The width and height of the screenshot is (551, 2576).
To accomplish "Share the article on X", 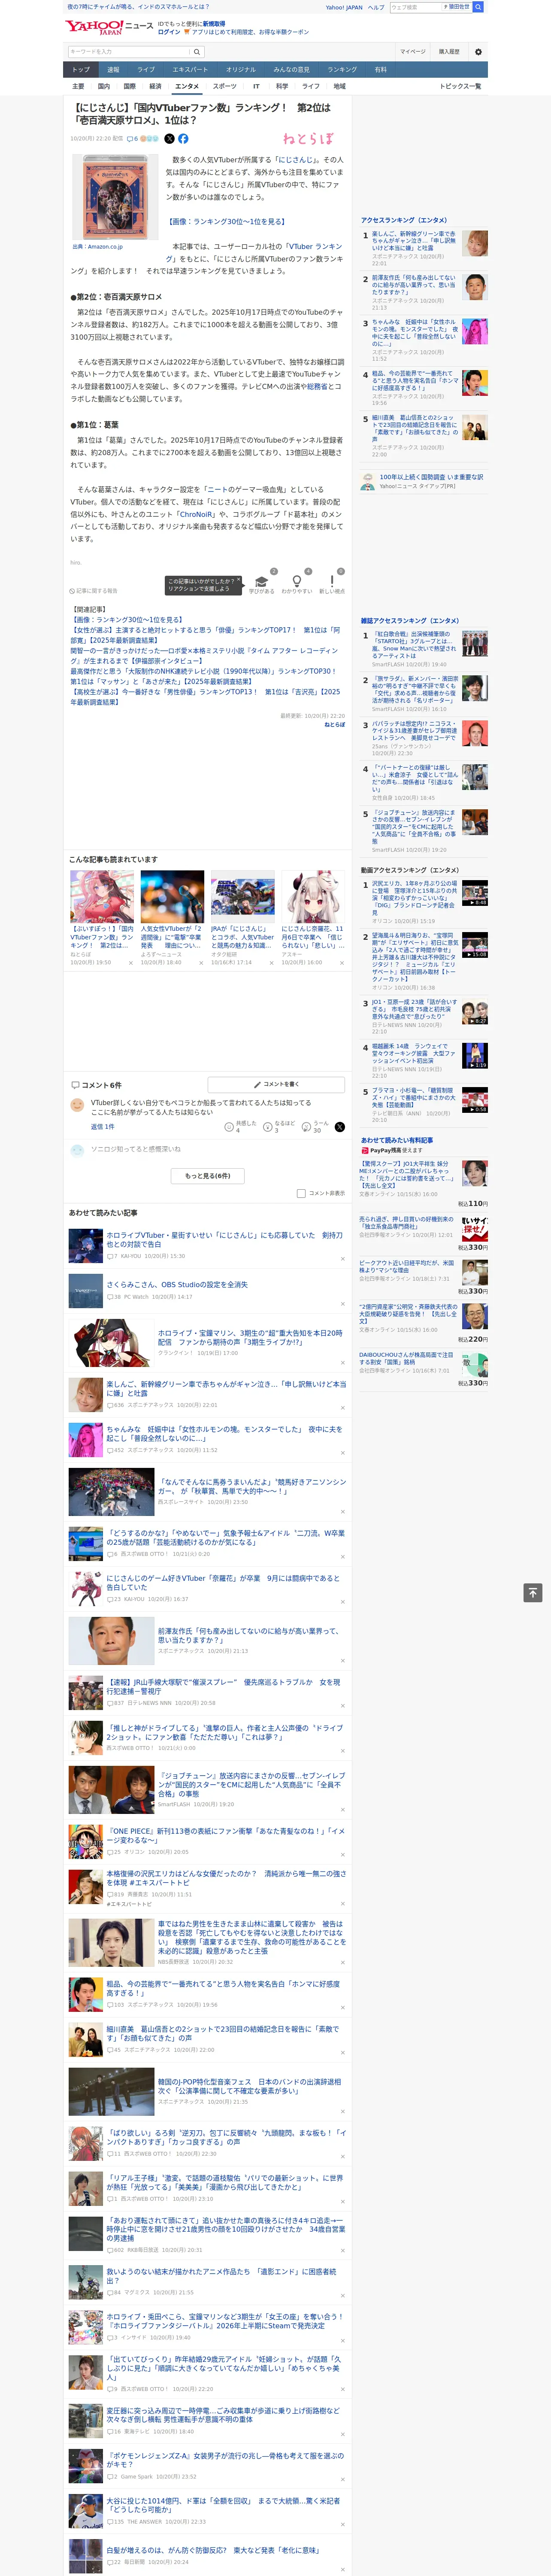I will (x=169, y=139).
